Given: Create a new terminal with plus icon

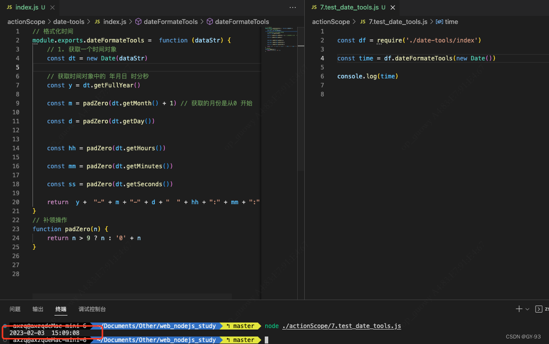Looking at the screenshot, I should tap(519, 309).
